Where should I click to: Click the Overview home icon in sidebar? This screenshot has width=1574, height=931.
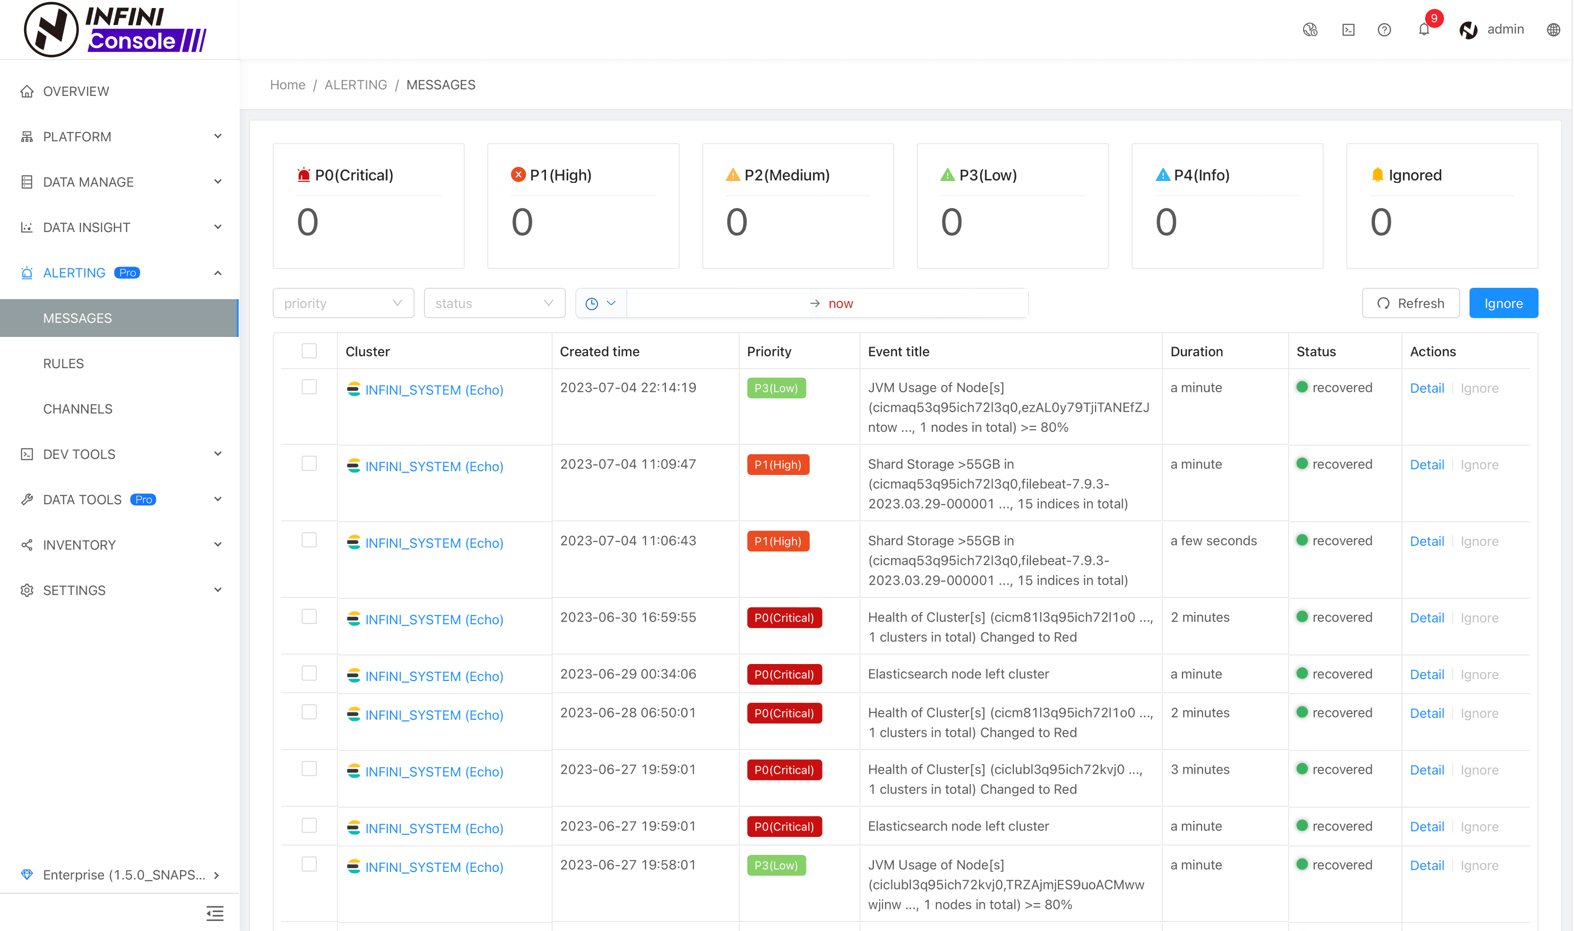point(27,92)
